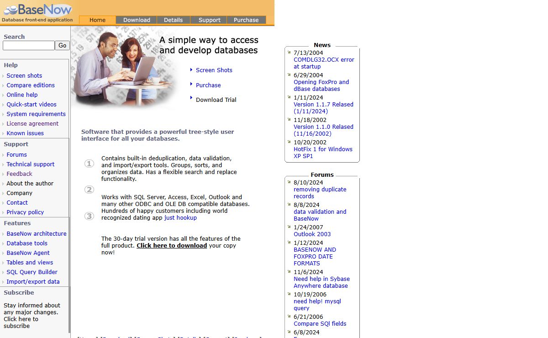Open Screen shots in Help sidebar

pos(24,76)
